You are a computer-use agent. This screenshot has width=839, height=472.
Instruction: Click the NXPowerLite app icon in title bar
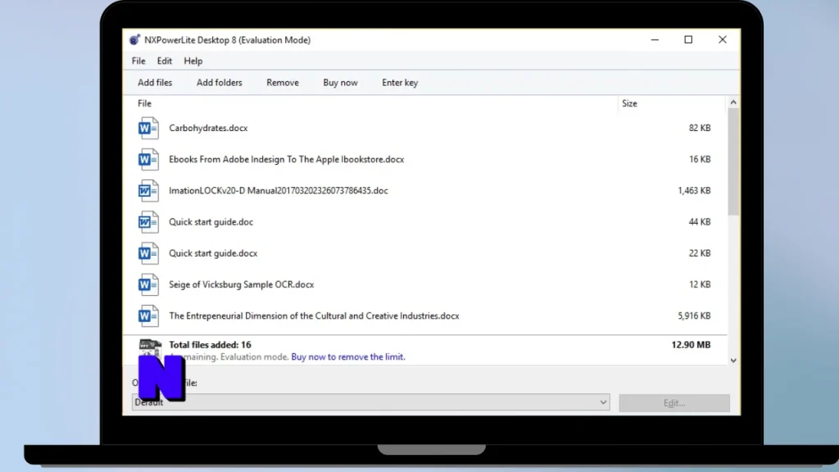click(x=134, y=40)
